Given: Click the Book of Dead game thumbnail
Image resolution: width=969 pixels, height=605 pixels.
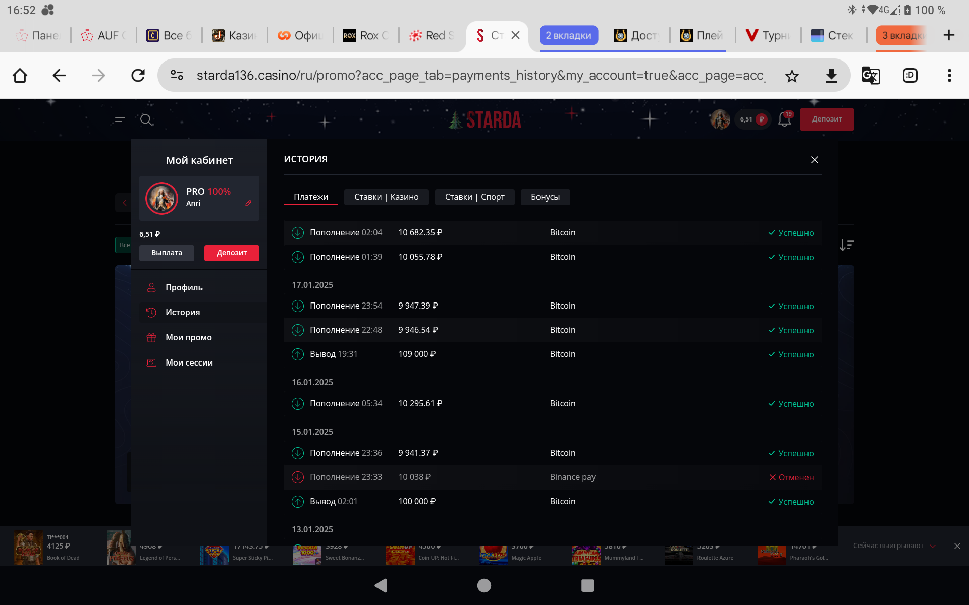Looking at the screenshot, I should [28, 548].
